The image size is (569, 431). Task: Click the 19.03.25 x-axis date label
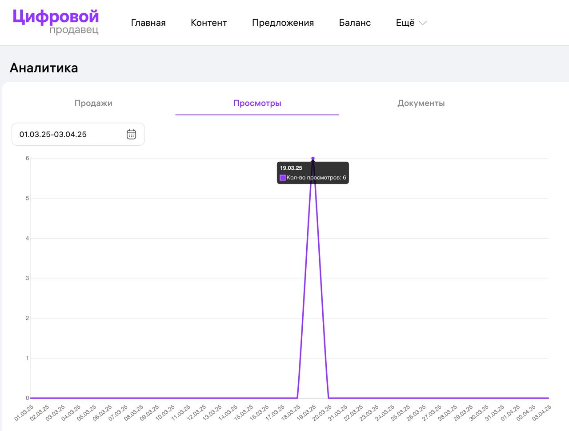[306, 413]
